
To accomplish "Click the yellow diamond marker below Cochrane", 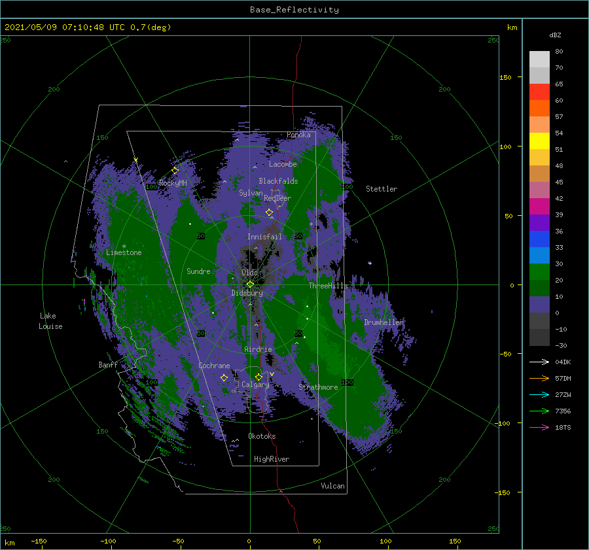I will 224,378.
